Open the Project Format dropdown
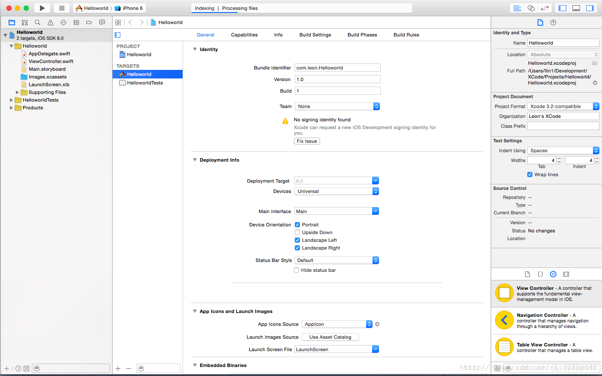The image size is (602, 376). tap(563, 106)
